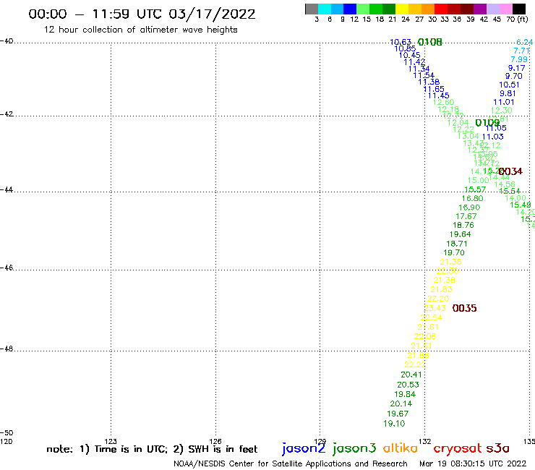Click the longitude axis label '126'
The width and height of the screenshot is (535, 470).
pos(215,441)
